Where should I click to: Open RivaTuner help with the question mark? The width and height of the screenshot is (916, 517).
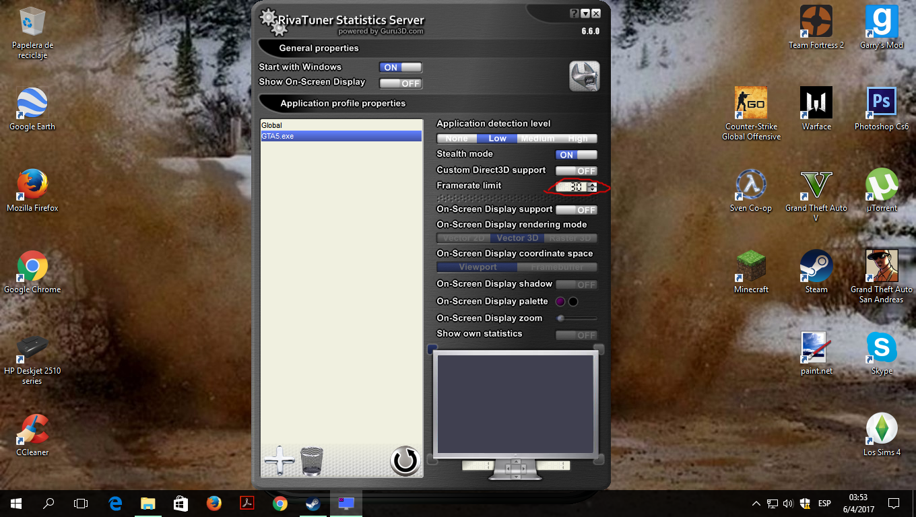pos(574,13)
